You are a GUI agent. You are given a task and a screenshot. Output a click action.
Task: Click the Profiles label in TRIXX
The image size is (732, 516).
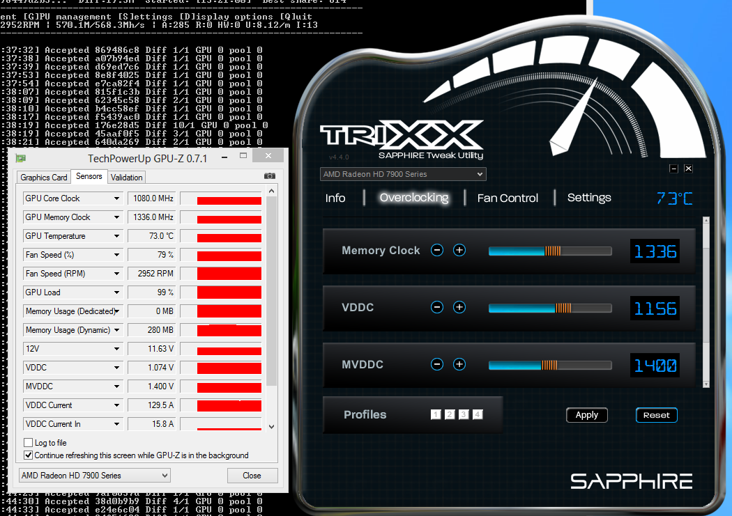click(365, 415)
